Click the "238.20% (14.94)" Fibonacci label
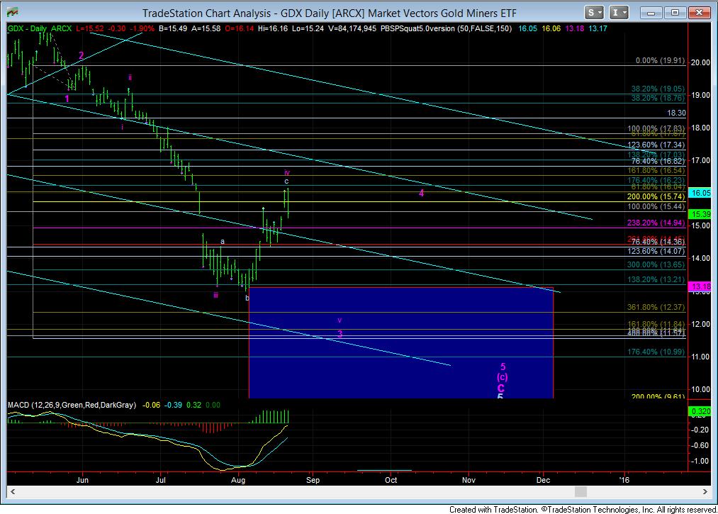This screenshot has height=514, width=718. click(x=656, y=223)
